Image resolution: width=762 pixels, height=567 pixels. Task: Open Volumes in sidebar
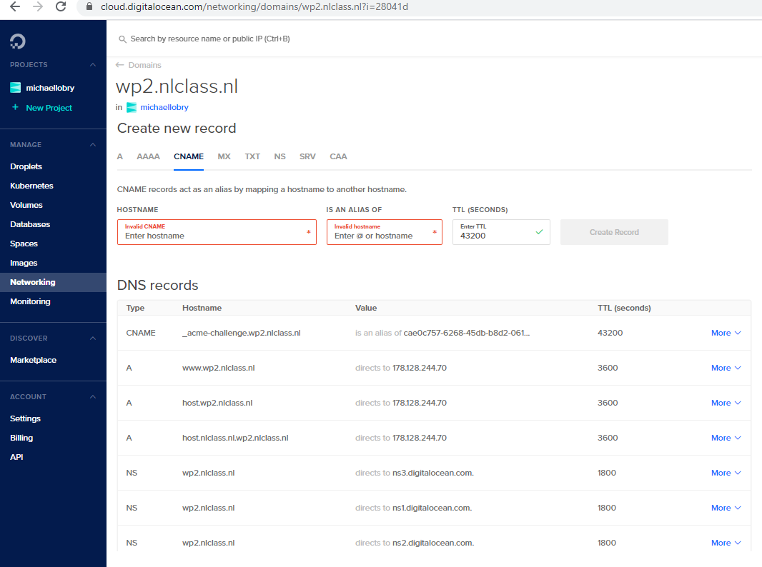[26, 206]
